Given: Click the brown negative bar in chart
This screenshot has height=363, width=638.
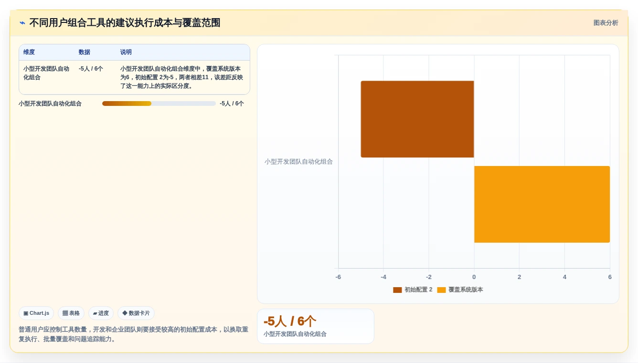Looking at the screenshot, I should click(x=417, y=119).
